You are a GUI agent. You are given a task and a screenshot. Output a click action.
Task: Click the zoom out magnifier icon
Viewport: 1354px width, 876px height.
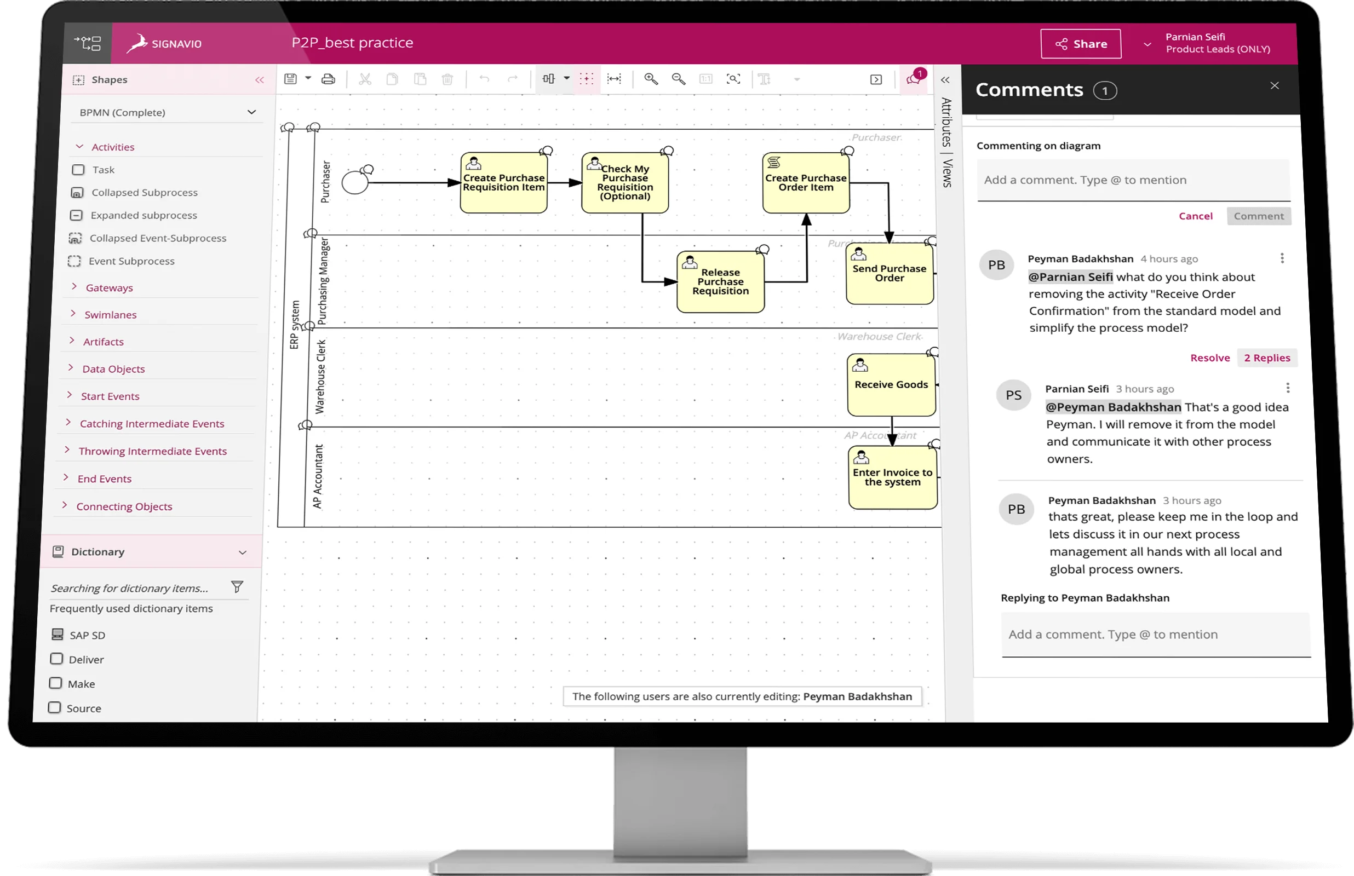(679, 79)
